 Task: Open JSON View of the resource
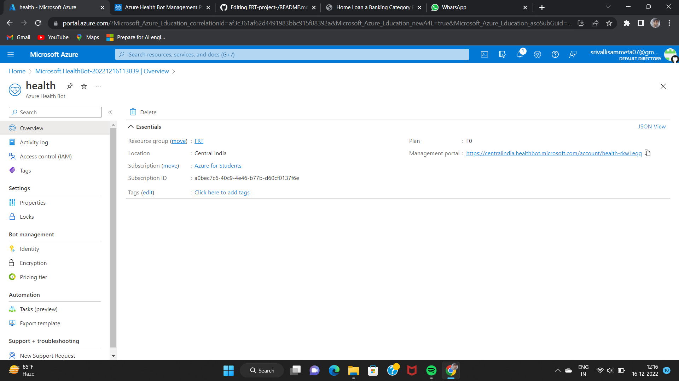coord(652,126)
